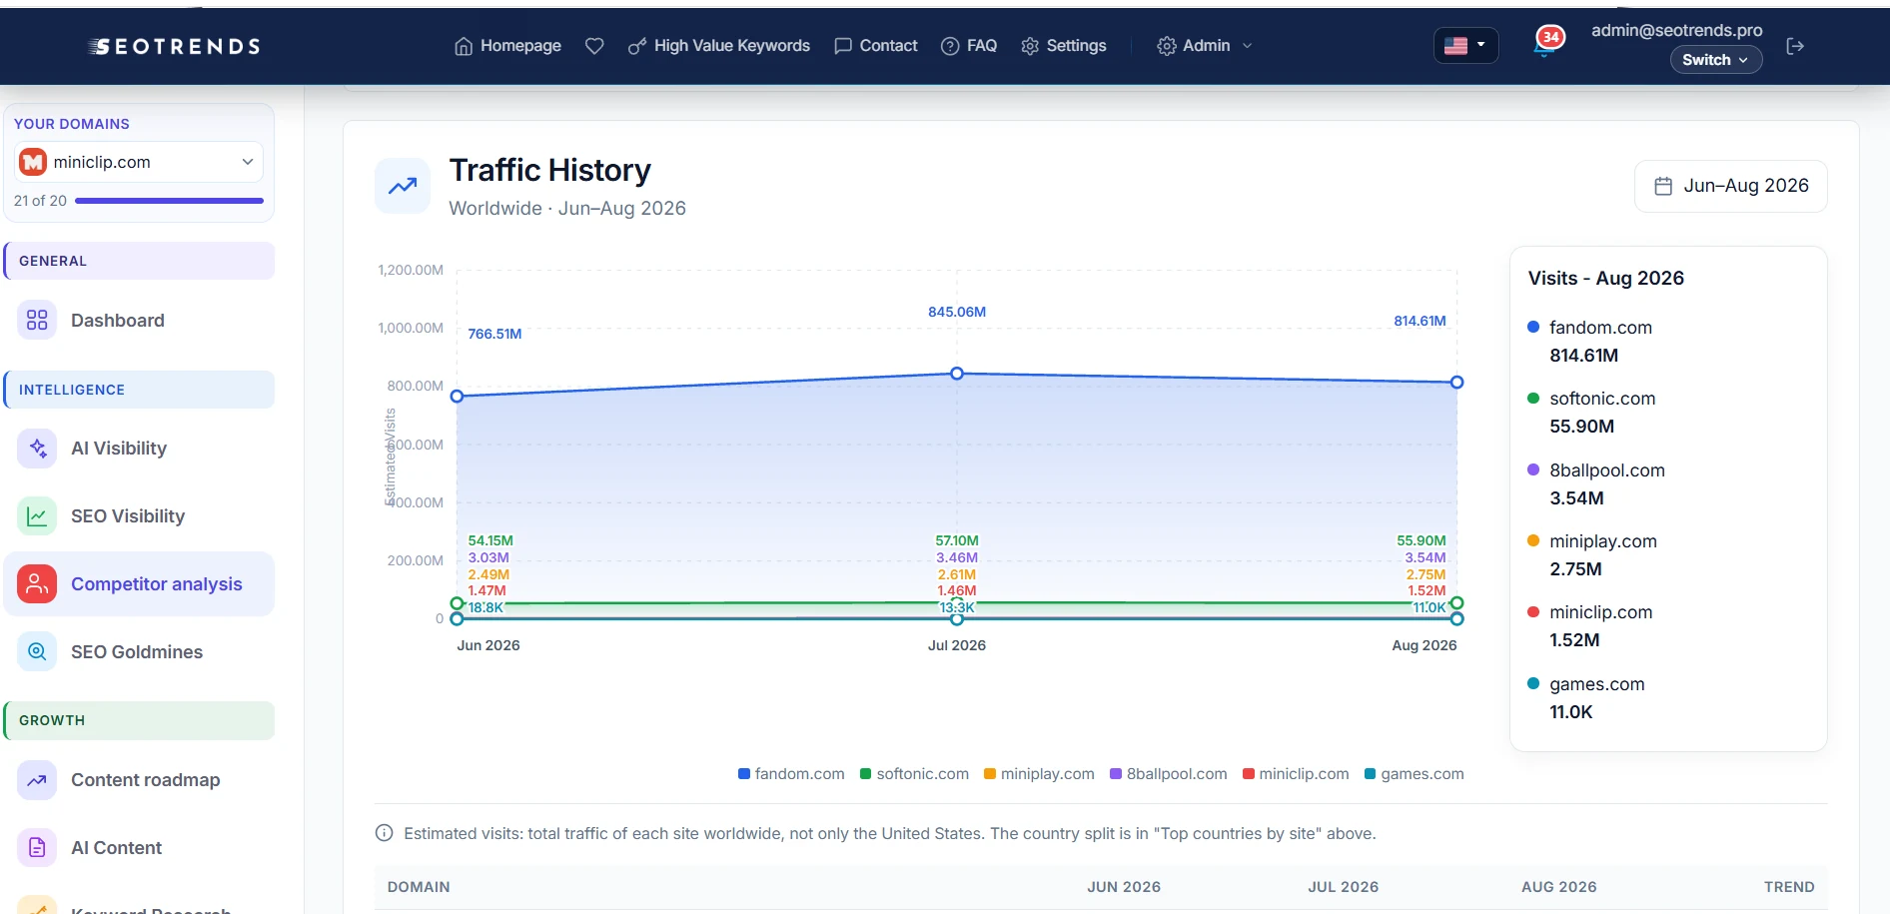Click the miniclip domain logo icon
Image resolution: width=1890 pixels, height=914 pixels.
33,162
